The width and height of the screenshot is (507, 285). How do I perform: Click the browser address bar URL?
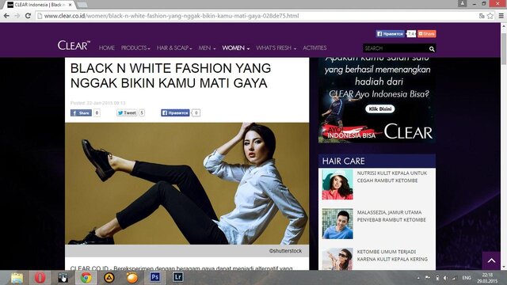[171, 16]
